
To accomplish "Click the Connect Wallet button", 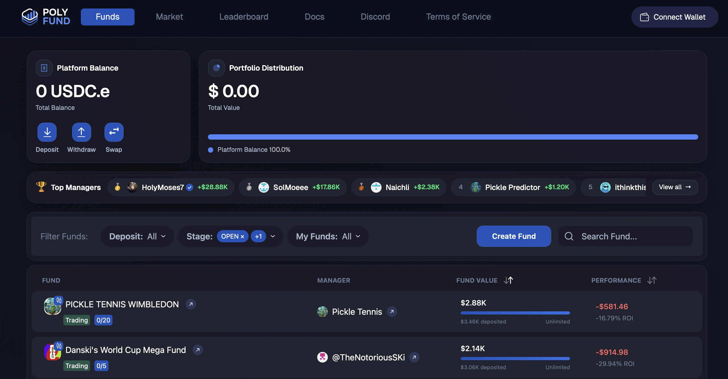I will tap(674, 17).
